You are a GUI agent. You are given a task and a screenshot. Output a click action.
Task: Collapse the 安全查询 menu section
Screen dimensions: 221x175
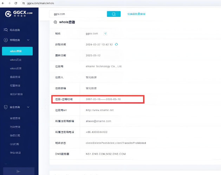coord(28,107)
